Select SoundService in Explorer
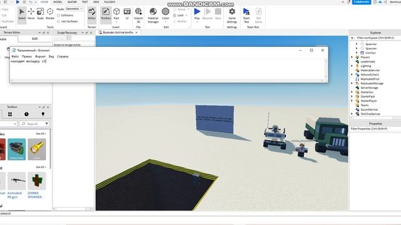 coord(369,109)
